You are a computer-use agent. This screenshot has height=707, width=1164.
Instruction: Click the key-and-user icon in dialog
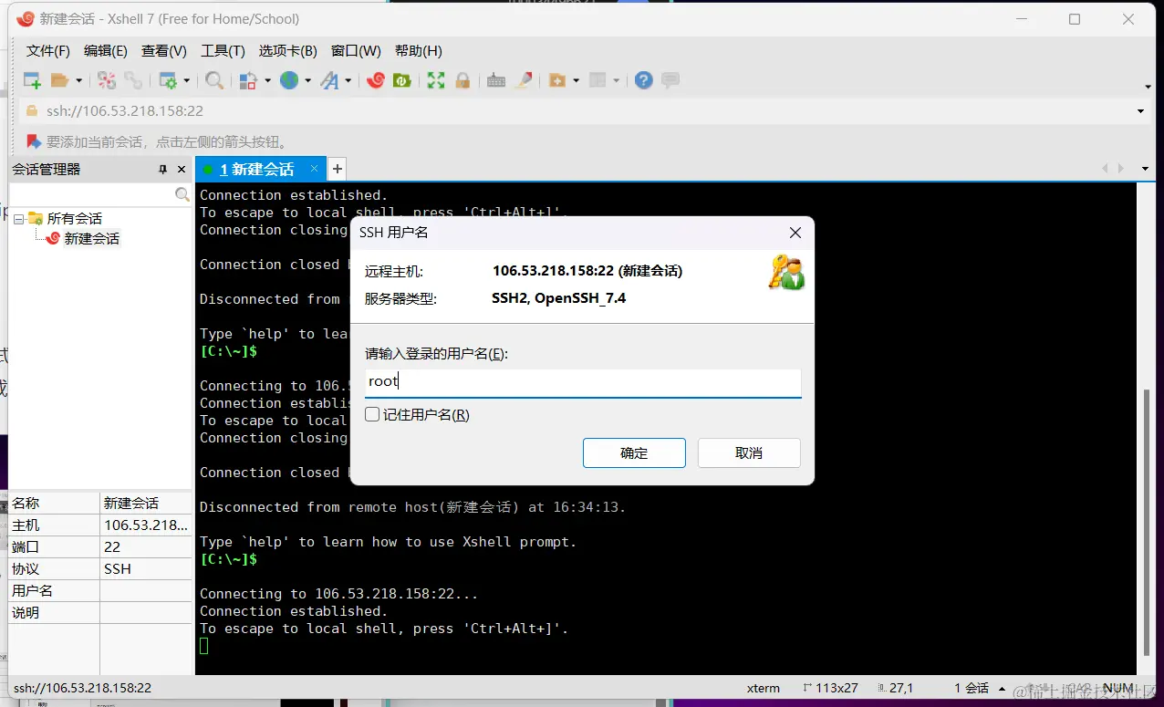[786, 274]
